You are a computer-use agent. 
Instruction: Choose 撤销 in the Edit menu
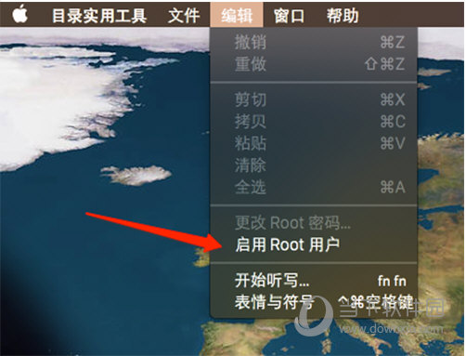[x=314, y=42]
